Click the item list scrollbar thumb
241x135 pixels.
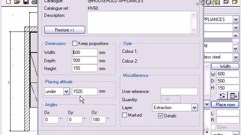[x=236, y=43]
